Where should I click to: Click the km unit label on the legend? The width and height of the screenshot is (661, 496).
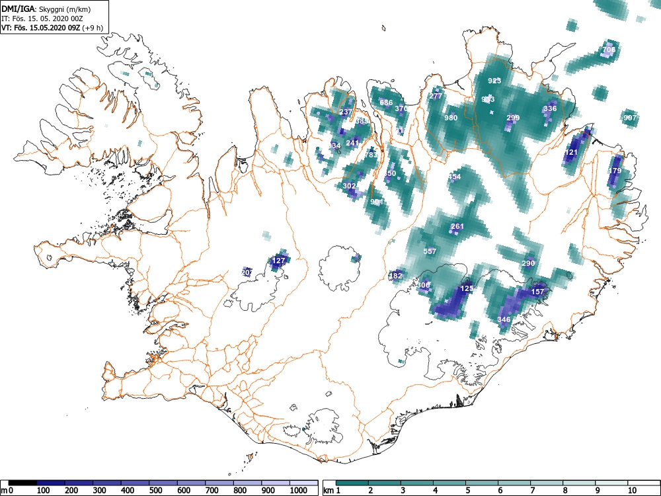coord(329,491)
